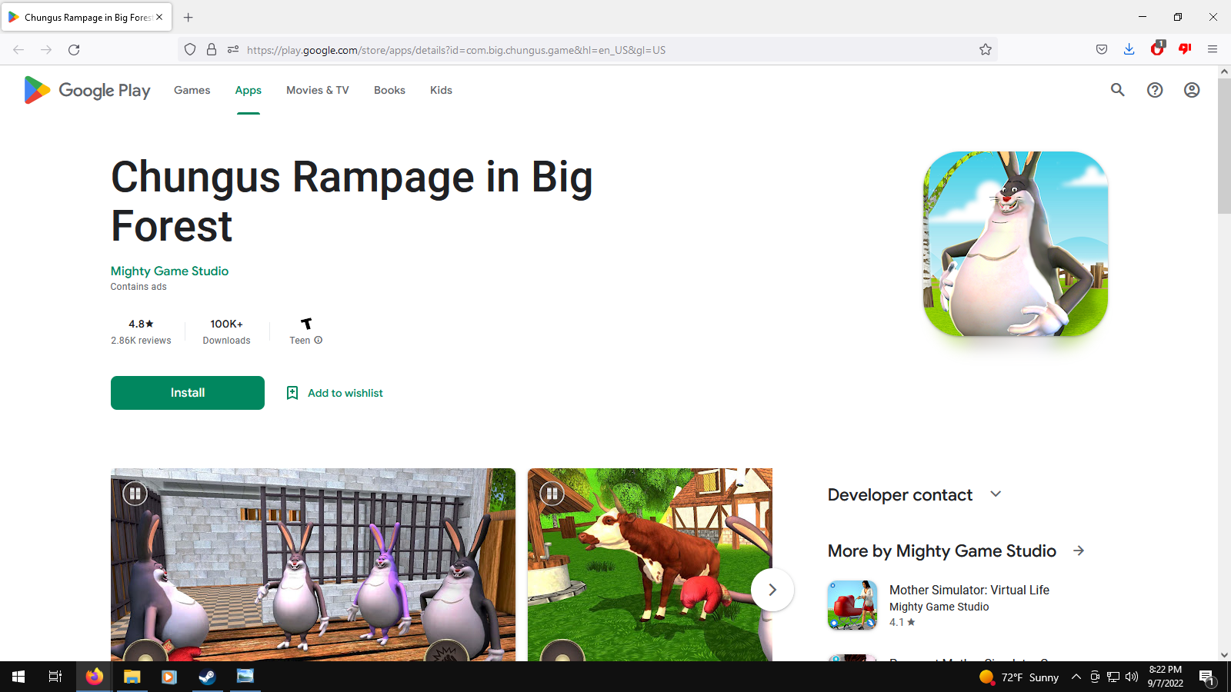
Task: Go to the Books tab
Action: coord(389,90)
